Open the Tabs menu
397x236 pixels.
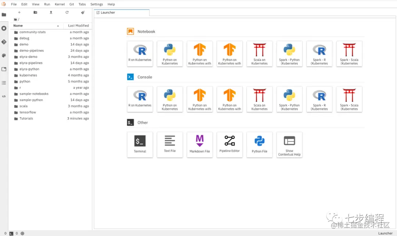[x=82, y=4]
